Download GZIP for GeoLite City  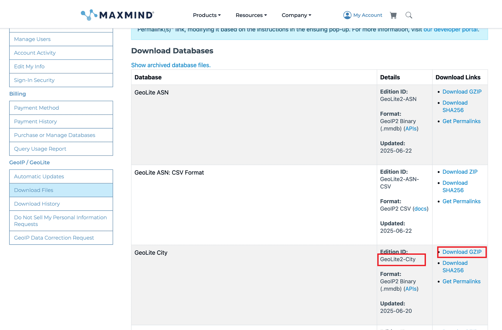click(x=462, y=252)
